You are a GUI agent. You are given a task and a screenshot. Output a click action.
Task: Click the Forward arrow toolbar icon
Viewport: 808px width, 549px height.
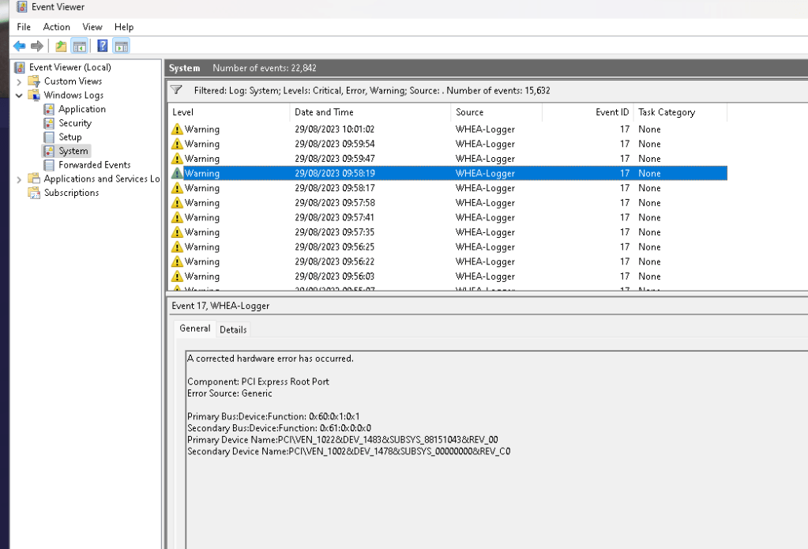click(x=36, y=47)
